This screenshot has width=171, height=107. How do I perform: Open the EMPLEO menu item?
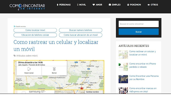tap(115, 5)
